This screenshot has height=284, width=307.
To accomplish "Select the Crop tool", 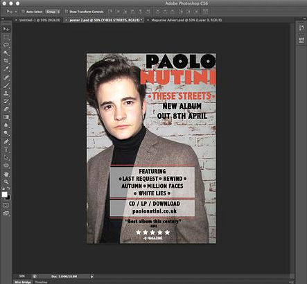I will coord(6,61).
